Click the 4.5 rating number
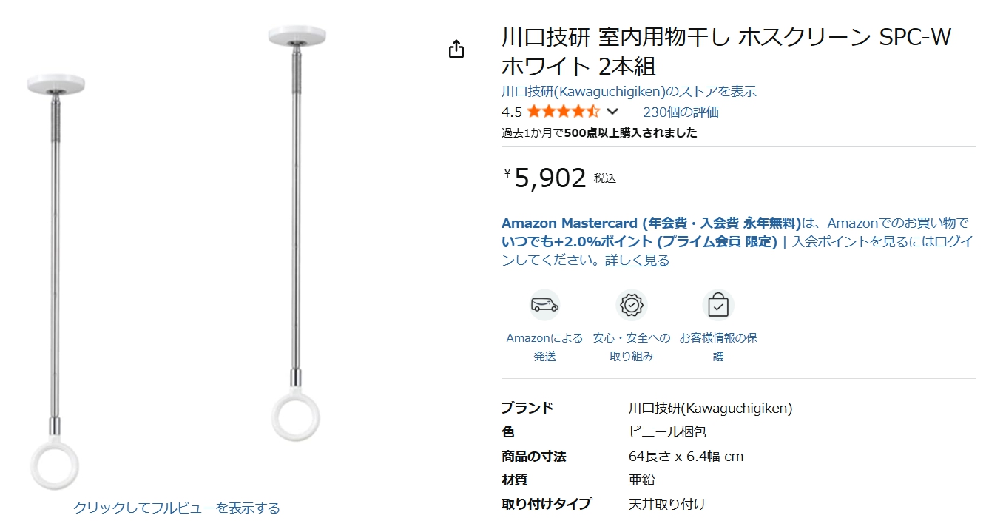This screenshot has width=986, height=521. coord(511,112)
